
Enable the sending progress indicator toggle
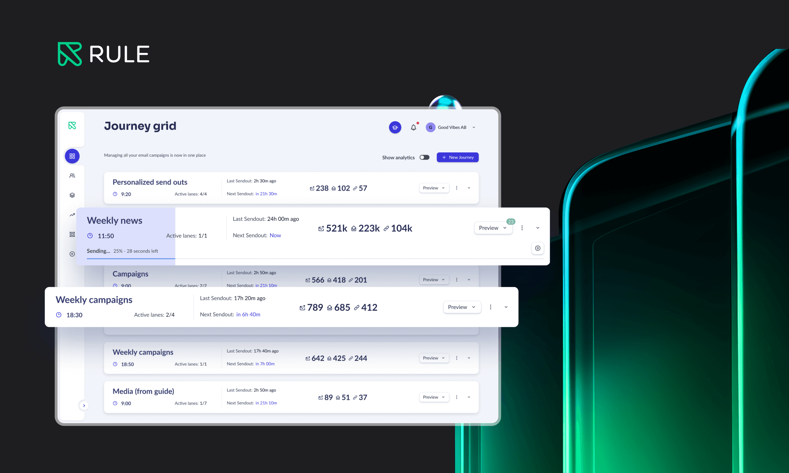[x=424, y=157]
